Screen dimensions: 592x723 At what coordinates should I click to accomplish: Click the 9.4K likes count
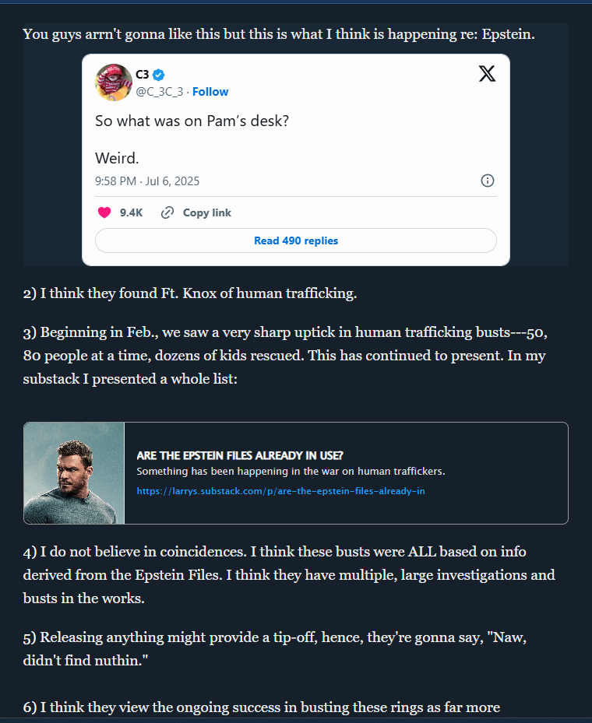[x=131, y=212]
